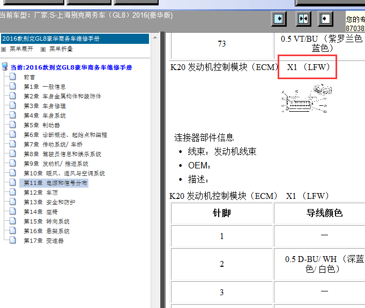Click the 菜单展开 small list icon

(4, 49)
